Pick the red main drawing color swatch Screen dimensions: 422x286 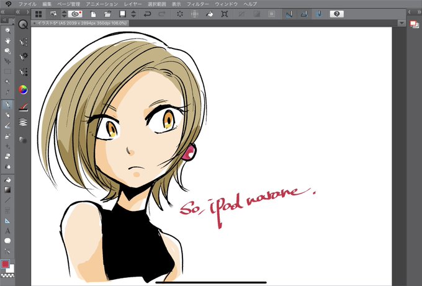coord(5,264)
